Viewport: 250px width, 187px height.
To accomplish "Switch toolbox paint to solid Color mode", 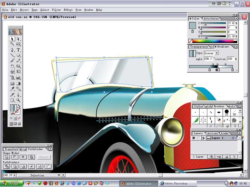I will coord(11,118).
